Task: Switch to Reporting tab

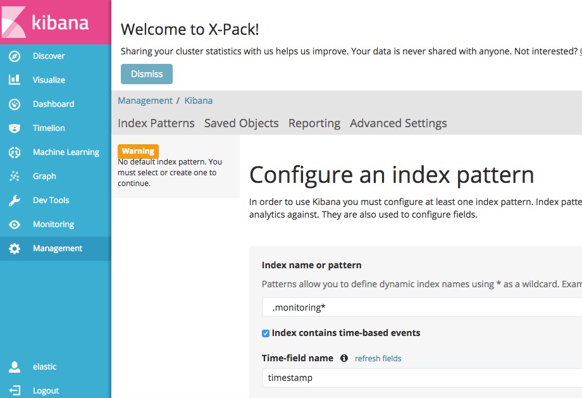Action: click(314, 123)
